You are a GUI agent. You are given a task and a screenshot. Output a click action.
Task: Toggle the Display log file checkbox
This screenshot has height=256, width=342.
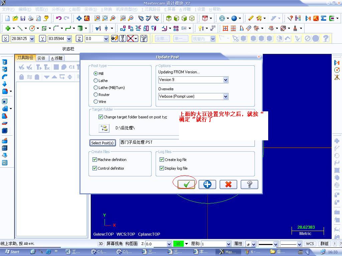[x=162, y=168]
